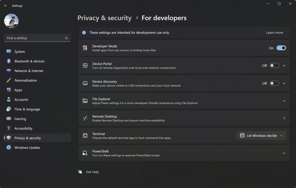
Task: Expand the PowerShell settings chevron
Action: pyautogui.click(x=284, y=153)
